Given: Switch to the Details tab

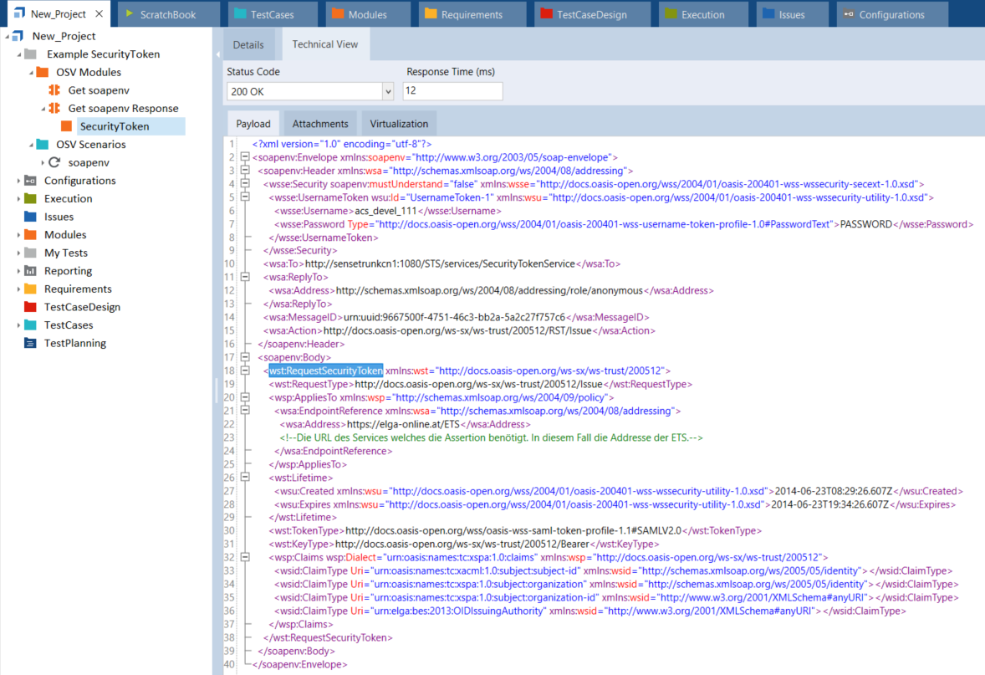Looking at the screenshot, I should point(248,45).
